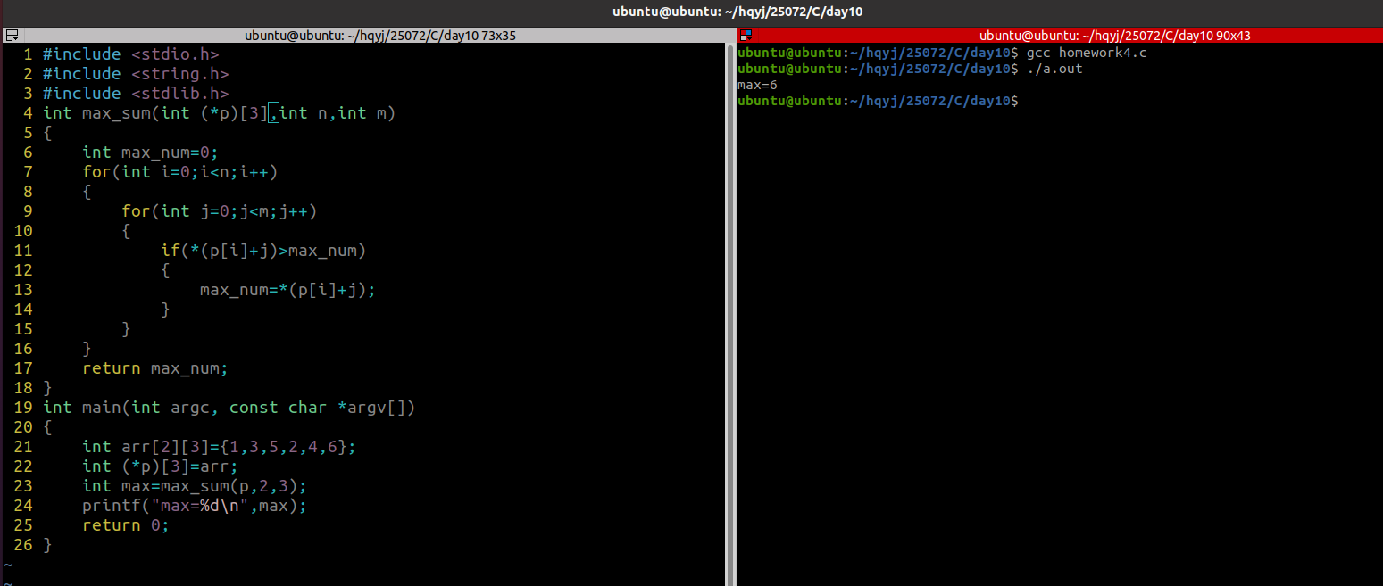Click the 'int arr[2][3]={1,3,5,2,4,6};' line
The height and width of the screenshot is (586, 1383).
pos(219,447)
